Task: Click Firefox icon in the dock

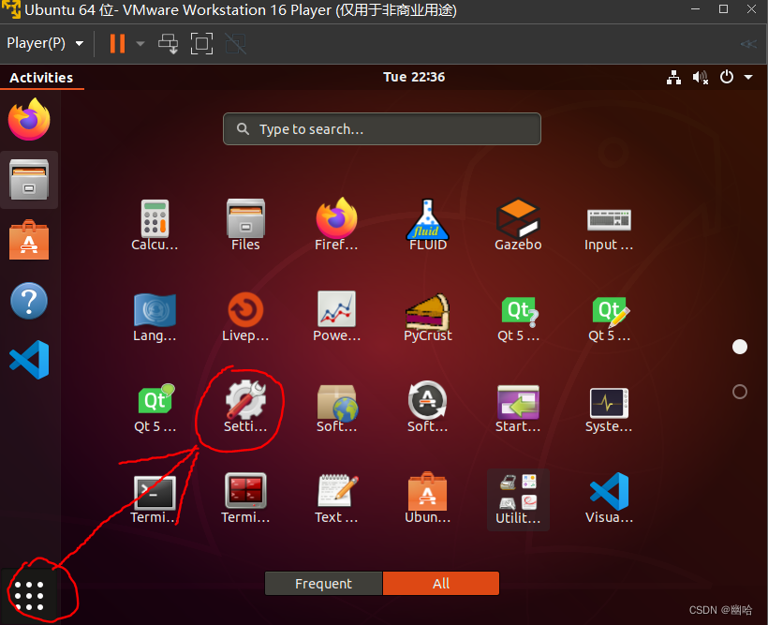Action: click(x=29, y=120)
